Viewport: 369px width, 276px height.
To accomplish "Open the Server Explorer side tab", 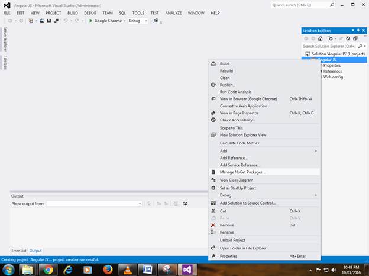I will click(5, 39).
